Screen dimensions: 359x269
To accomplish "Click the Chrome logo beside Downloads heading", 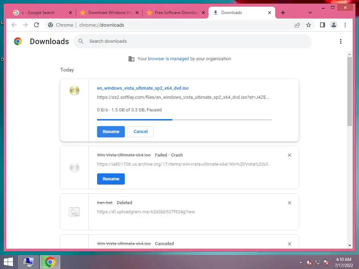I will [18, 41].
